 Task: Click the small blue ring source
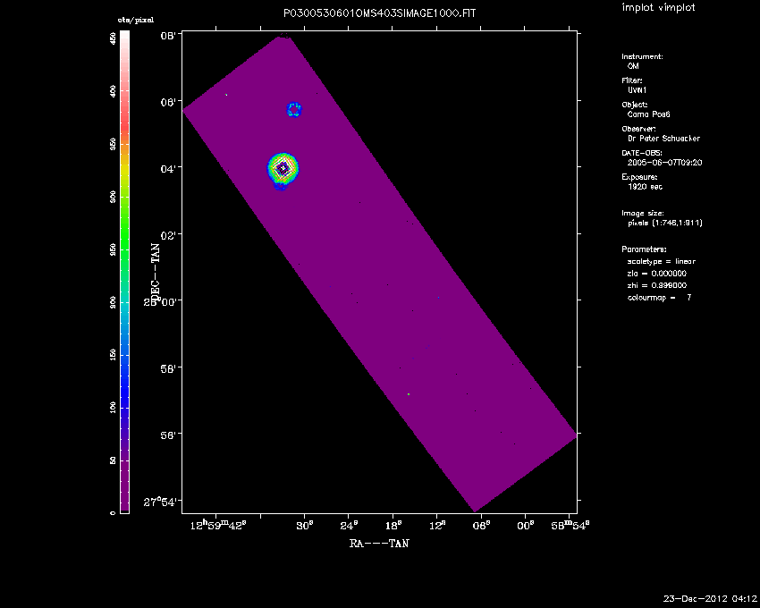[294, 110]
